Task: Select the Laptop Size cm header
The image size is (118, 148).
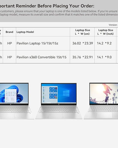Action: [83, 32]
